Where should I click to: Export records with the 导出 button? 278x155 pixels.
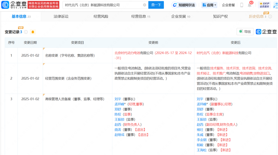(245, 32)
